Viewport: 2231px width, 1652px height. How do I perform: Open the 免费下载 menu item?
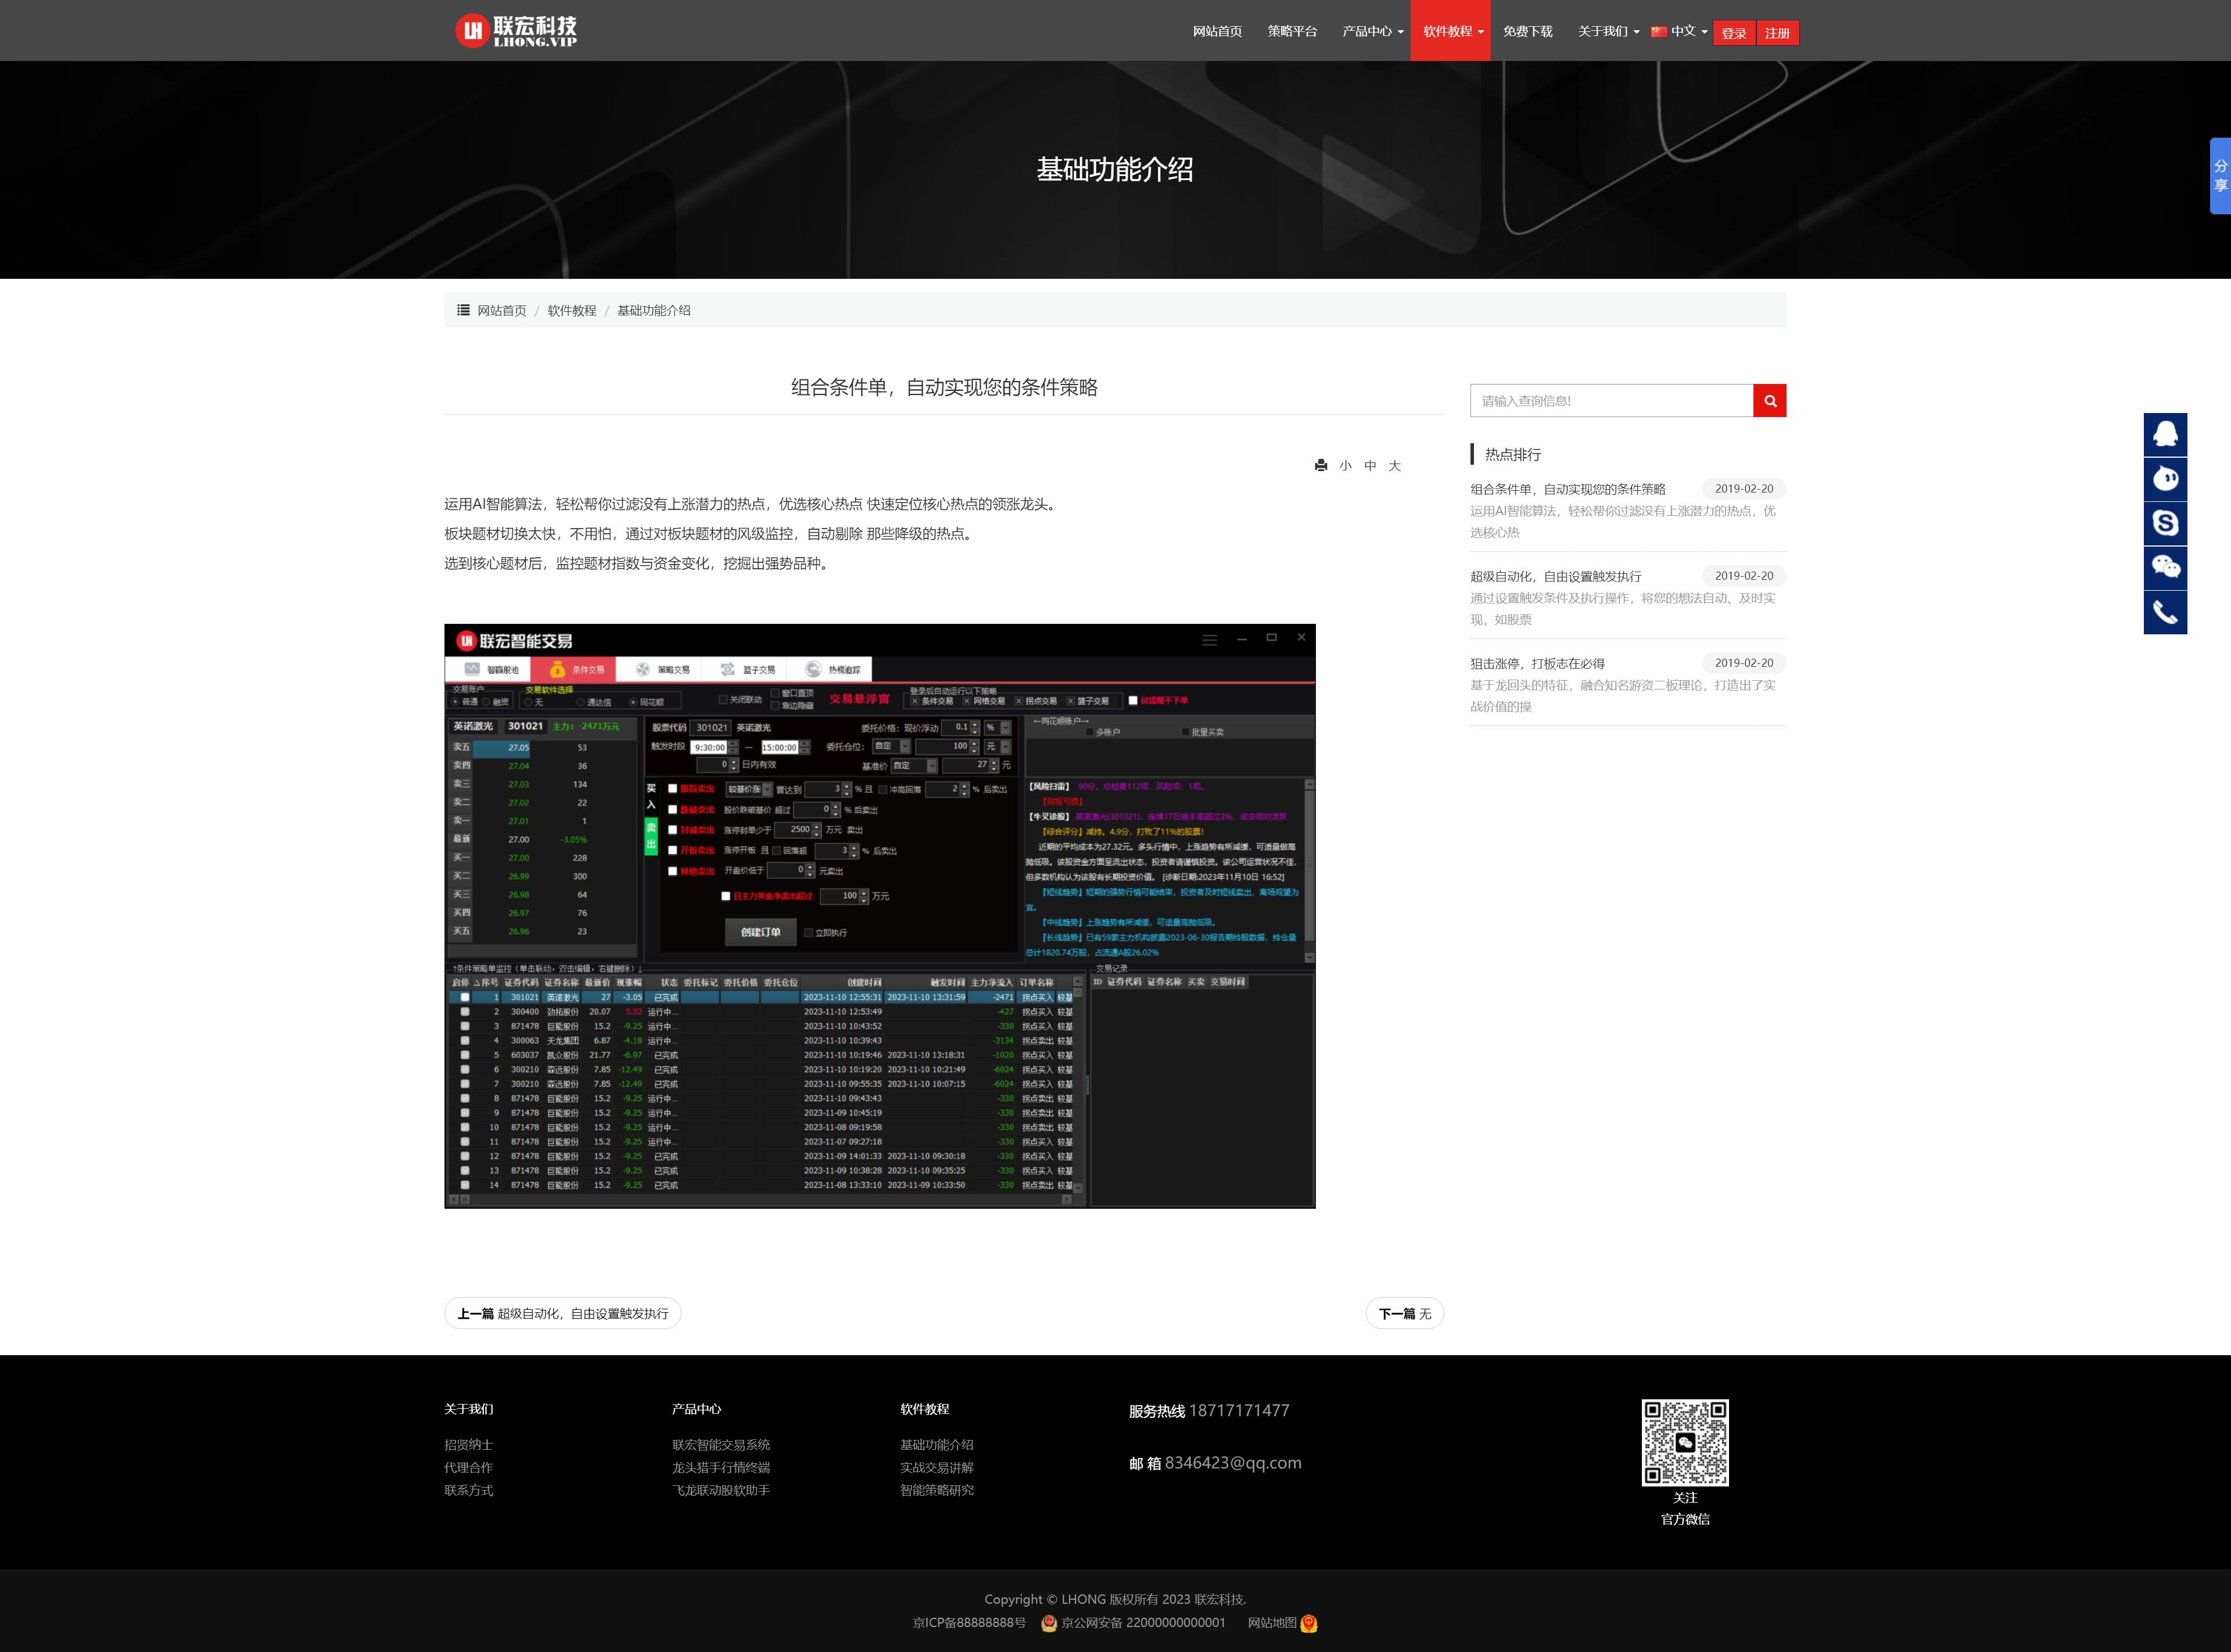pyautogui.click(x=1527, y=31)
